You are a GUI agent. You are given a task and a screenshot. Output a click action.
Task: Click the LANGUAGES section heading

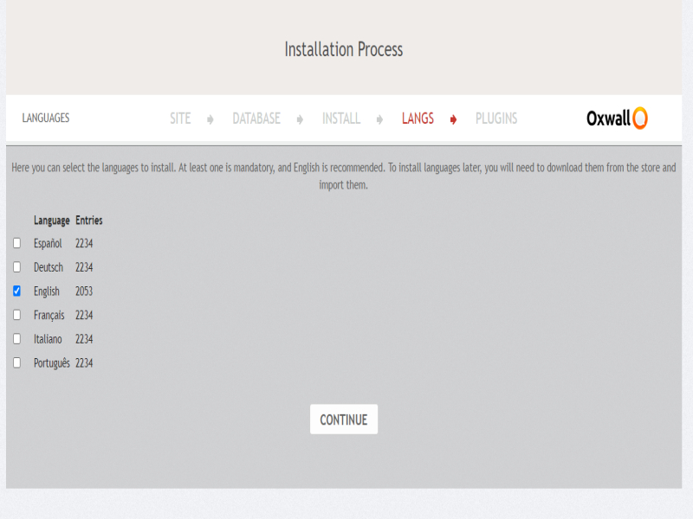coord(46,119)
